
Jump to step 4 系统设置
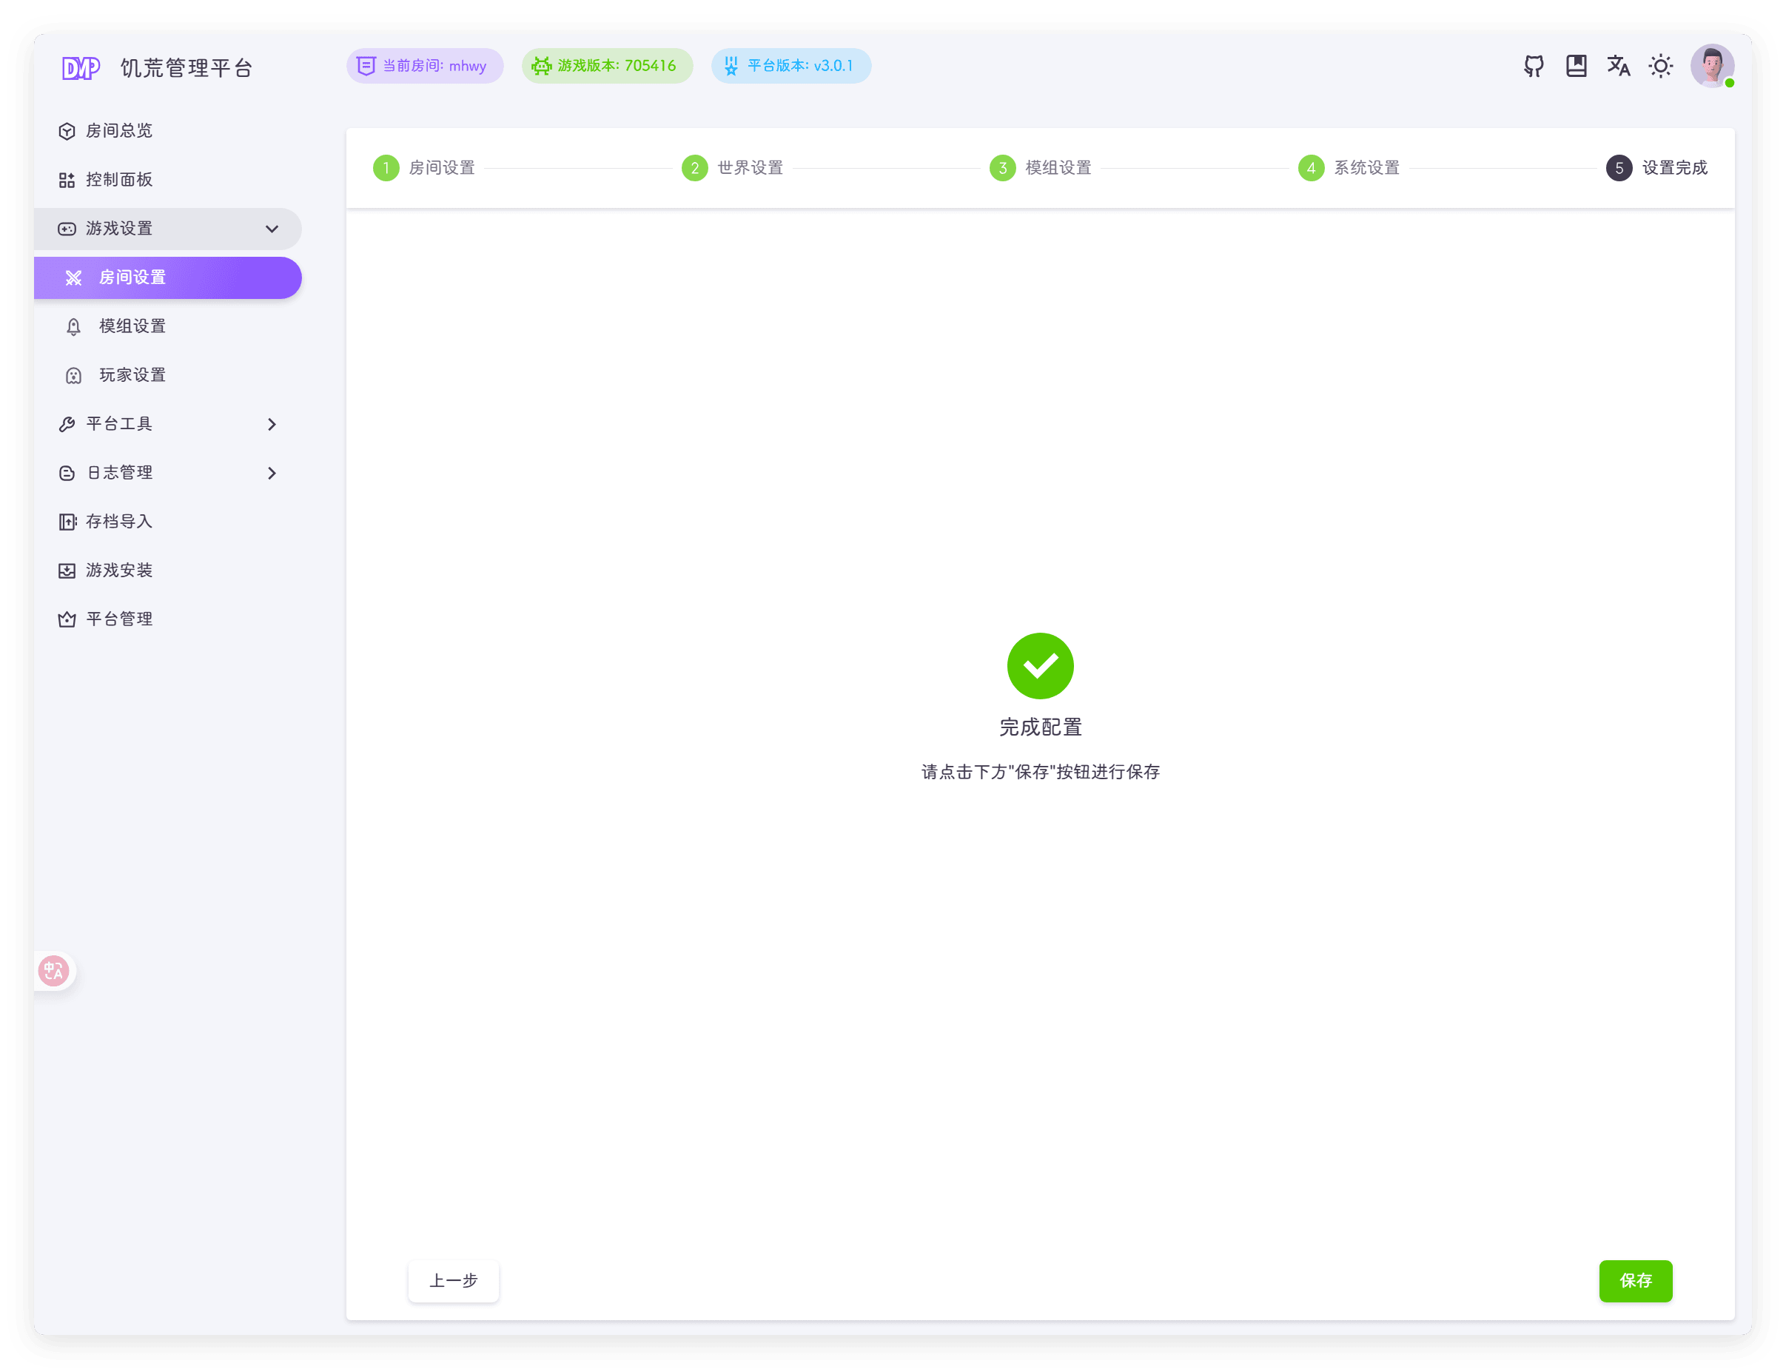click(1349, 168)
